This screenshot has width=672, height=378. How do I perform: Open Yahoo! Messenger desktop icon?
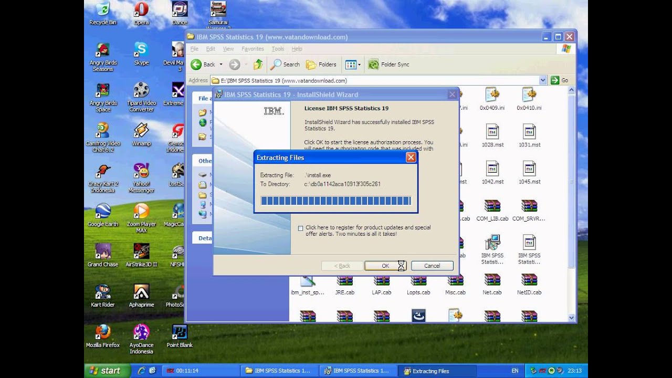(x=141, y=178)
